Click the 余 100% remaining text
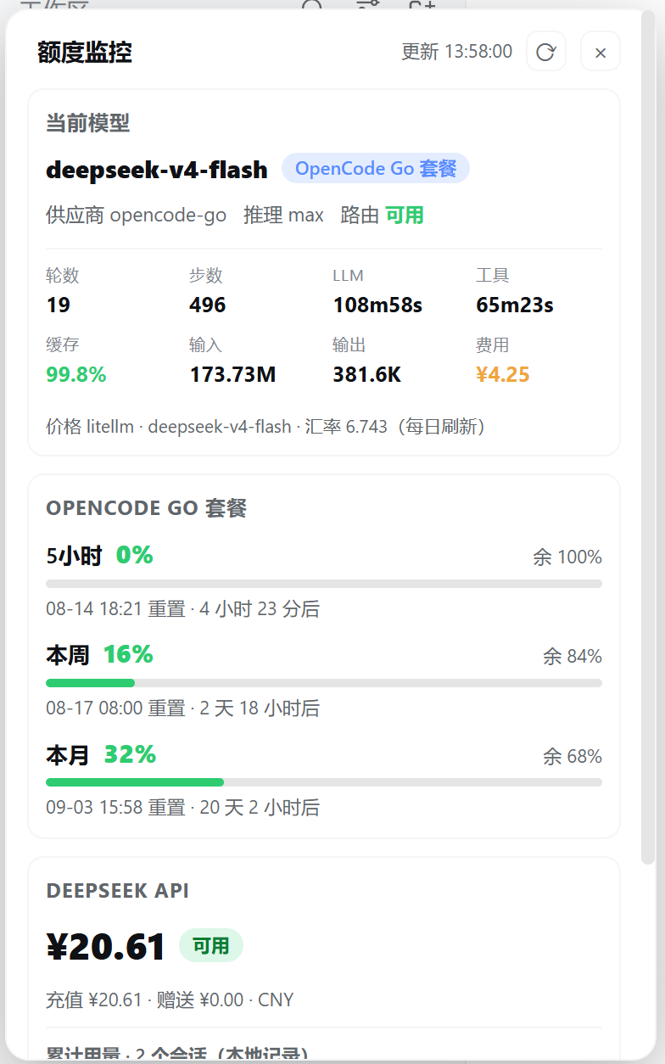Image resolution: width=665 pixels, height=1064 pixels. click(x=567, y=557)
